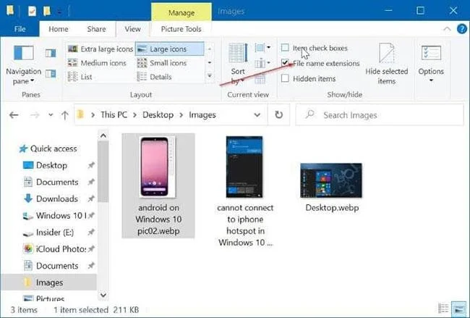Expand the address bar history dropdown
Screen dimensions: 470x318
click(257, 115)
